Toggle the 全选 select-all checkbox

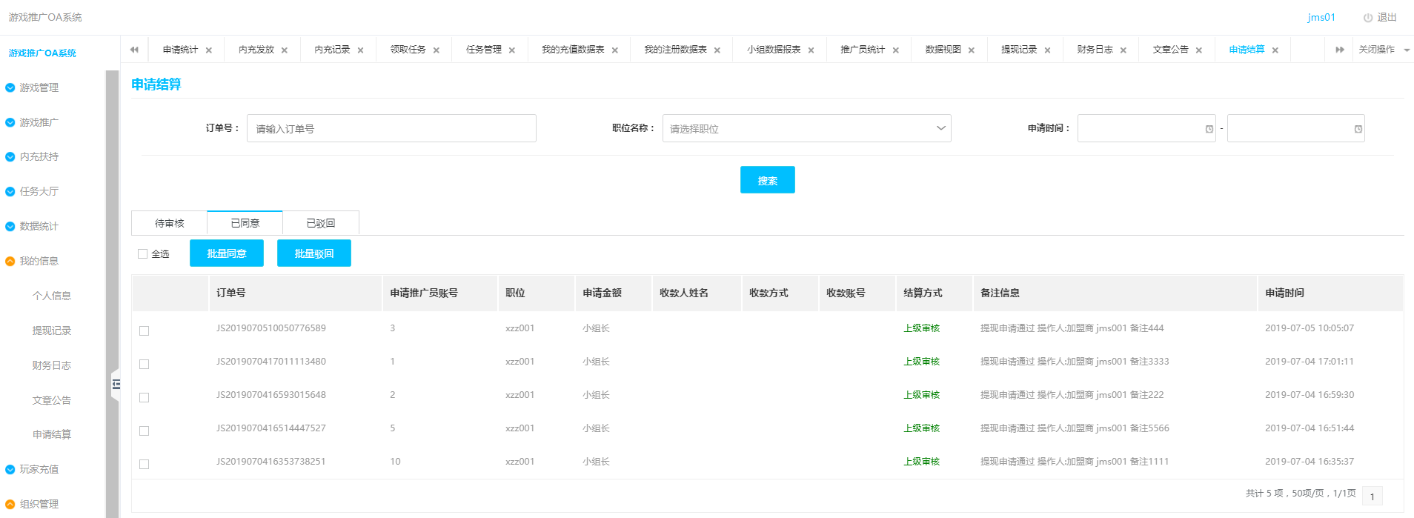(143, 254)
